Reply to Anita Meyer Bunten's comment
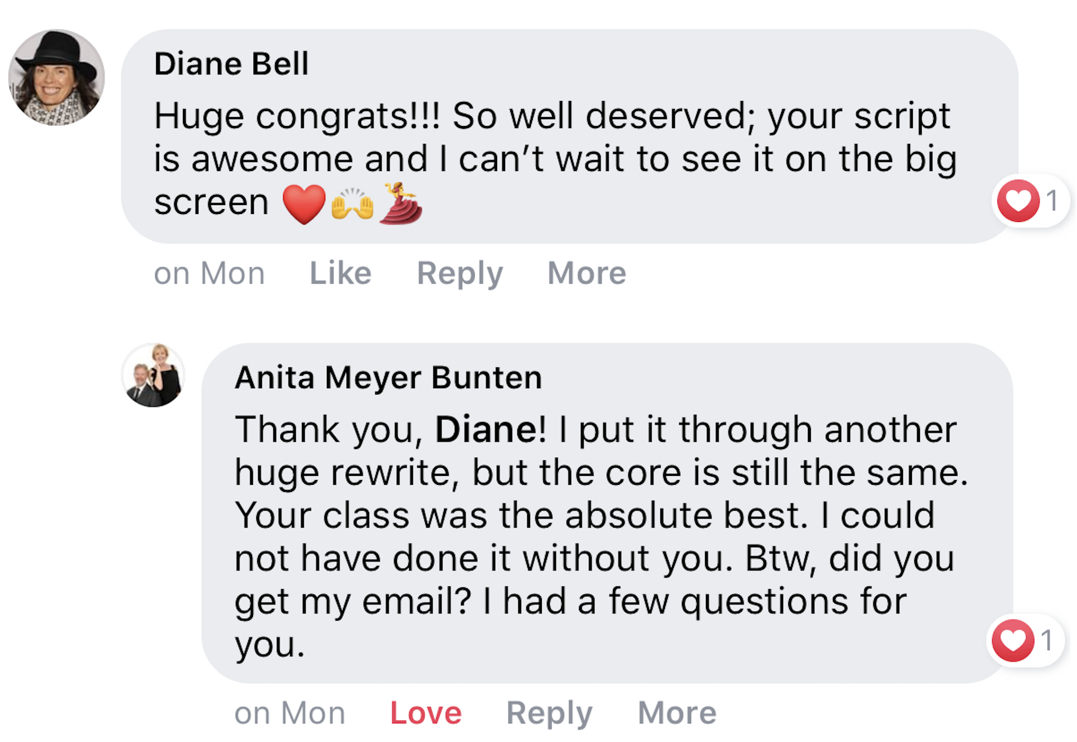1077x742 pixels. tap(549, 713)
